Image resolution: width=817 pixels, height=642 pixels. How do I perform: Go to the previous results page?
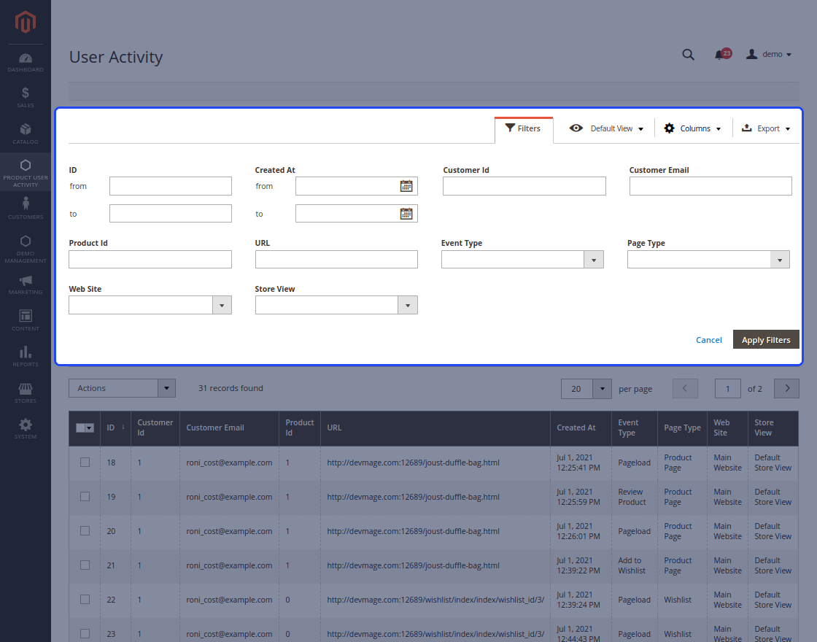tap(685, 388)
